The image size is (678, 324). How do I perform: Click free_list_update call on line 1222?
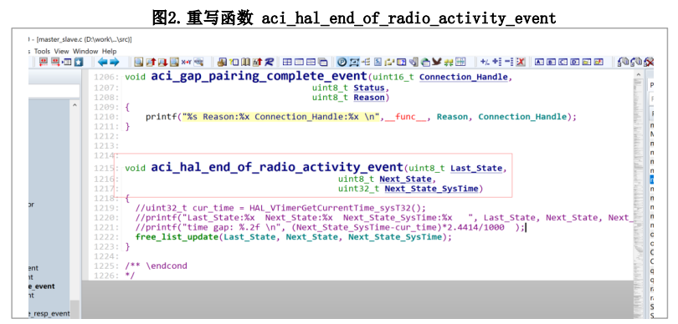point(177,237)
